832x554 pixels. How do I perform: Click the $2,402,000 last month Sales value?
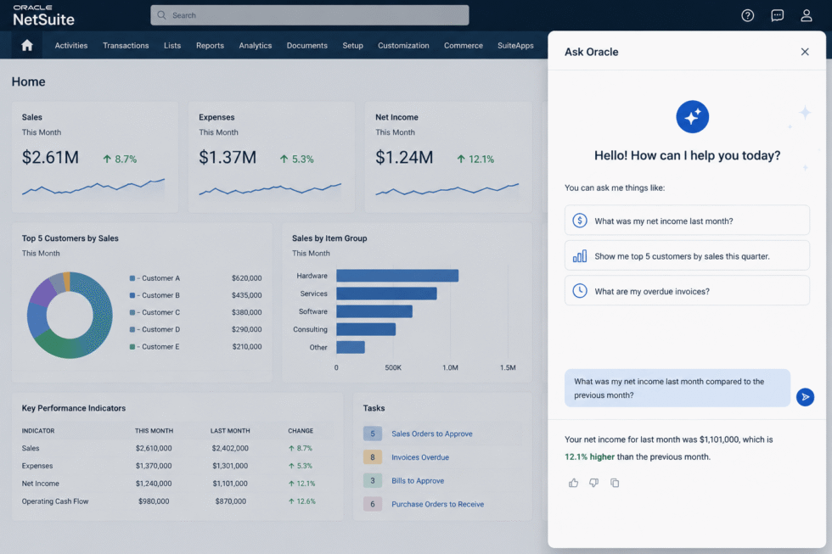[x=230, y=448]
